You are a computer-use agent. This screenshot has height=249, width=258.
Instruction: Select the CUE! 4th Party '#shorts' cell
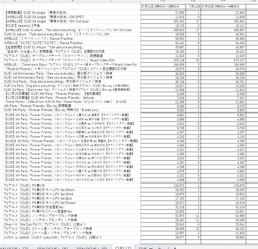pyautogui.click(x=72, y=98)
